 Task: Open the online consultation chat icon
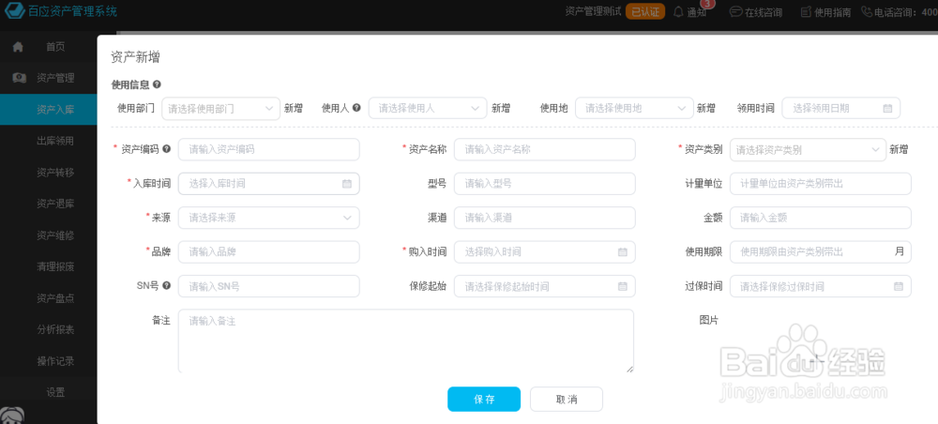coord(735,12)
